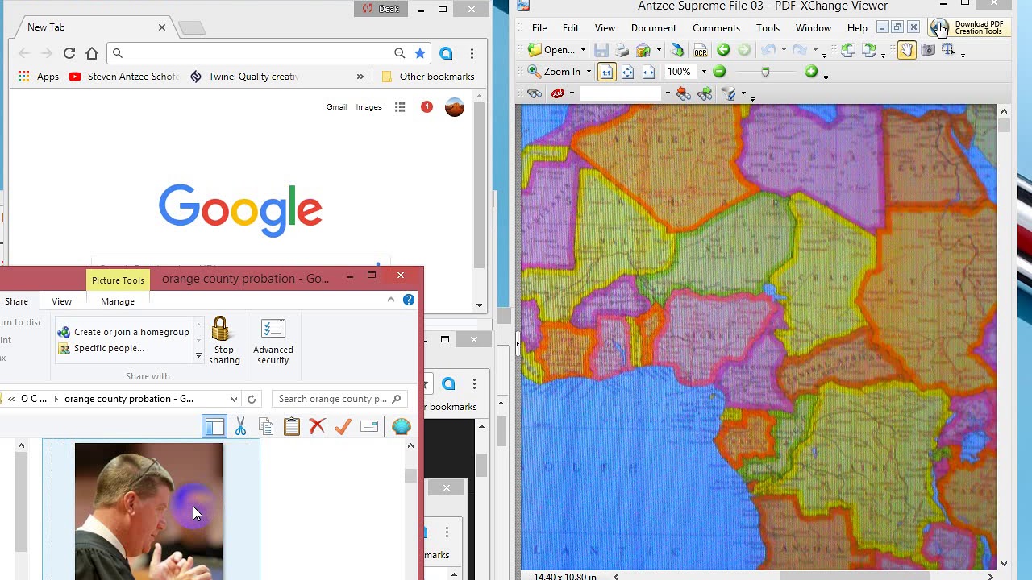This screenshot has height=580, width=1032.
Task: Go to Chrome home page icon
Action: click(x=92, y=53)
